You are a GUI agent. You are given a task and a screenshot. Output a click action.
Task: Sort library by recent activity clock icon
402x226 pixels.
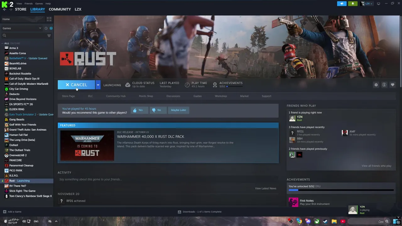46,28
